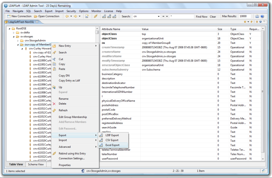
Task: Click the LDIF Export icon
Action: (x=101, y=135)
